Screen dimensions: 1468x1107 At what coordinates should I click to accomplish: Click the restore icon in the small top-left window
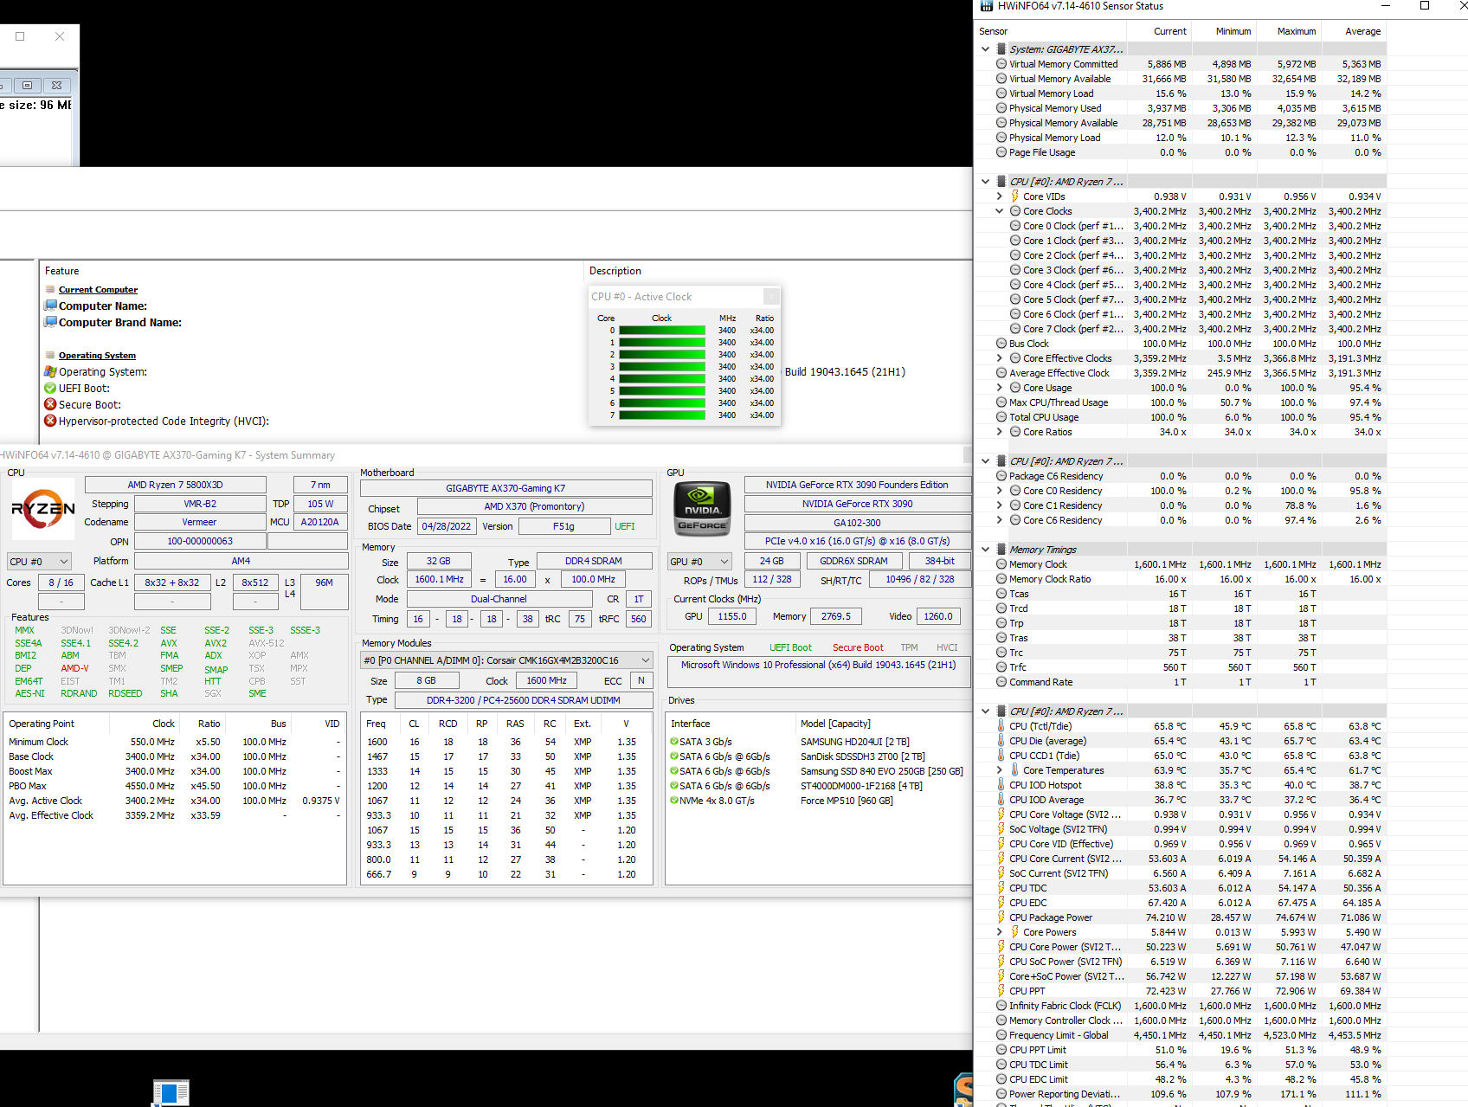[28, 85]
